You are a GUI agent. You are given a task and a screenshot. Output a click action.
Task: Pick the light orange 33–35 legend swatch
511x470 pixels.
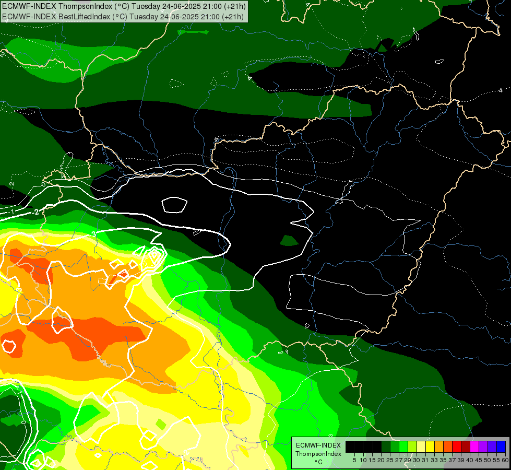(x=439, y=446)
